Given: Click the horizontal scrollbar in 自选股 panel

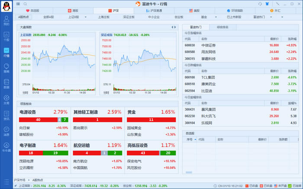Looking at the screenshot, I should point(189,172).
